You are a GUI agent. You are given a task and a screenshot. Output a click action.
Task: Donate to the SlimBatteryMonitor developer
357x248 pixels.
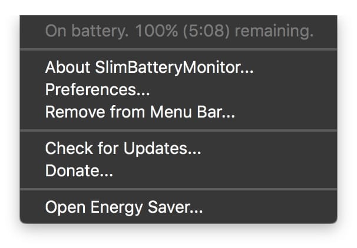tap(79, 171)
